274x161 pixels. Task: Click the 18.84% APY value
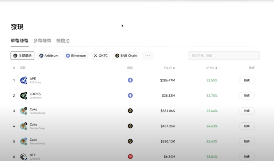click(x=212, y=157)
